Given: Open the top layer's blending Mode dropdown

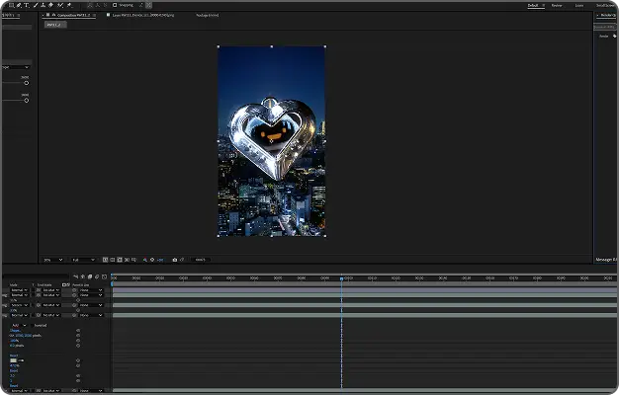Looking at the screenshot, I should point(19,290).
